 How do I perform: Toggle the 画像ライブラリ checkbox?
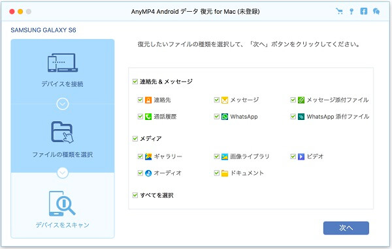(217, 156)
